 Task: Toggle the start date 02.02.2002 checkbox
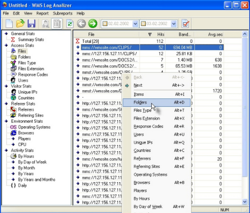click(x=105, y=24)
